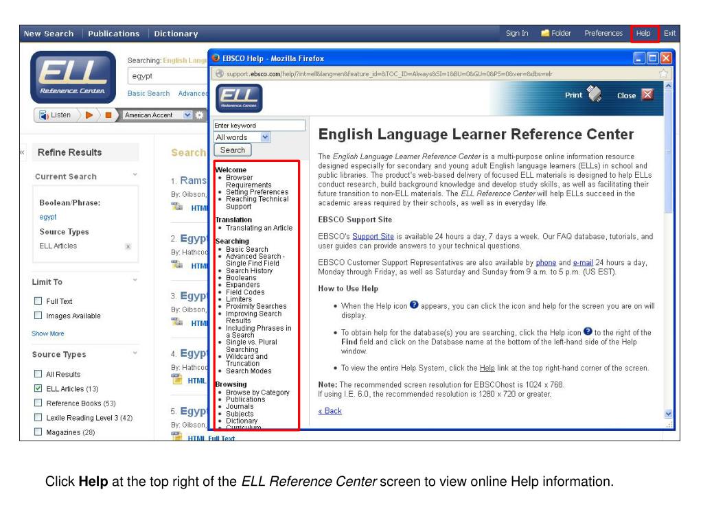Click the HTML icon for result 2

tap(177, 265)
